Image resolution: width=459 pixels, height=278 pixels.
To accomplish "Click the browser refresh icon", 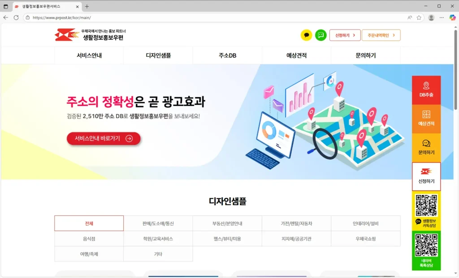I will point(16,17).
